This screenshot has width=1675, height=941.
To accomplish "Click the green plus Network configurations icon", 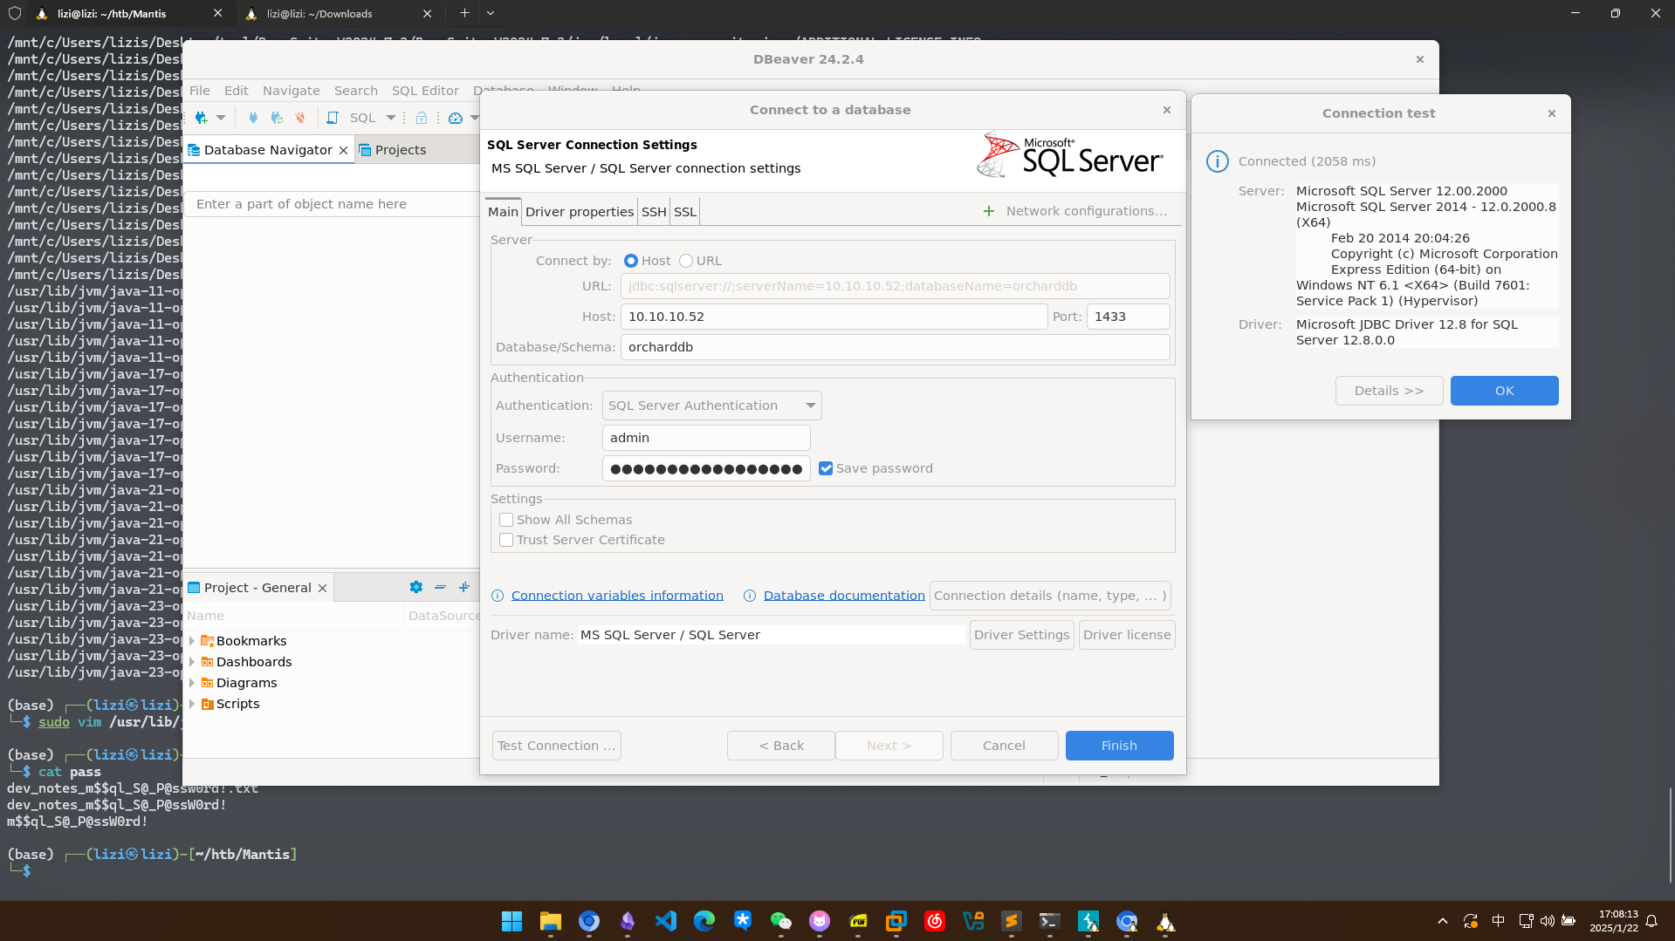I will (x=988, y=211).
